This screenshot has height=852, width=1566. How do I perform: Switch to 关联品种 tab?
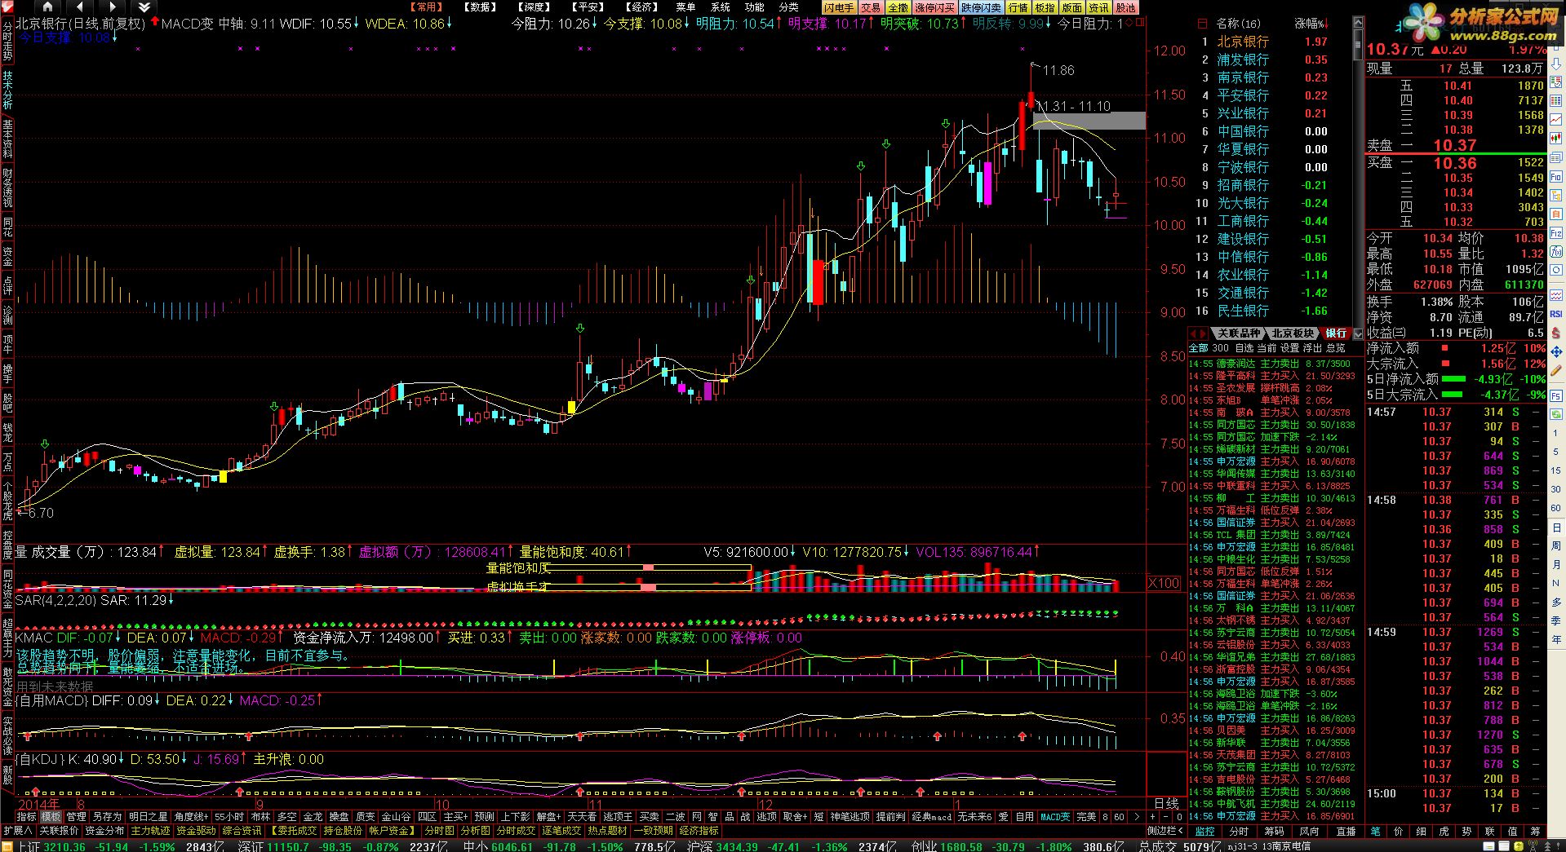[1239, 333]
